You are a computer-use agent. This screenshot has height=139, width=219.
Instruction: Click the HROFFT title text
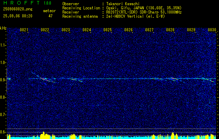tap(22, 3)
